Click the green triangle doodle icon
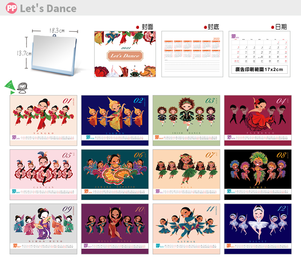Viewport: 301px width, 262px height. pos(10,87)
